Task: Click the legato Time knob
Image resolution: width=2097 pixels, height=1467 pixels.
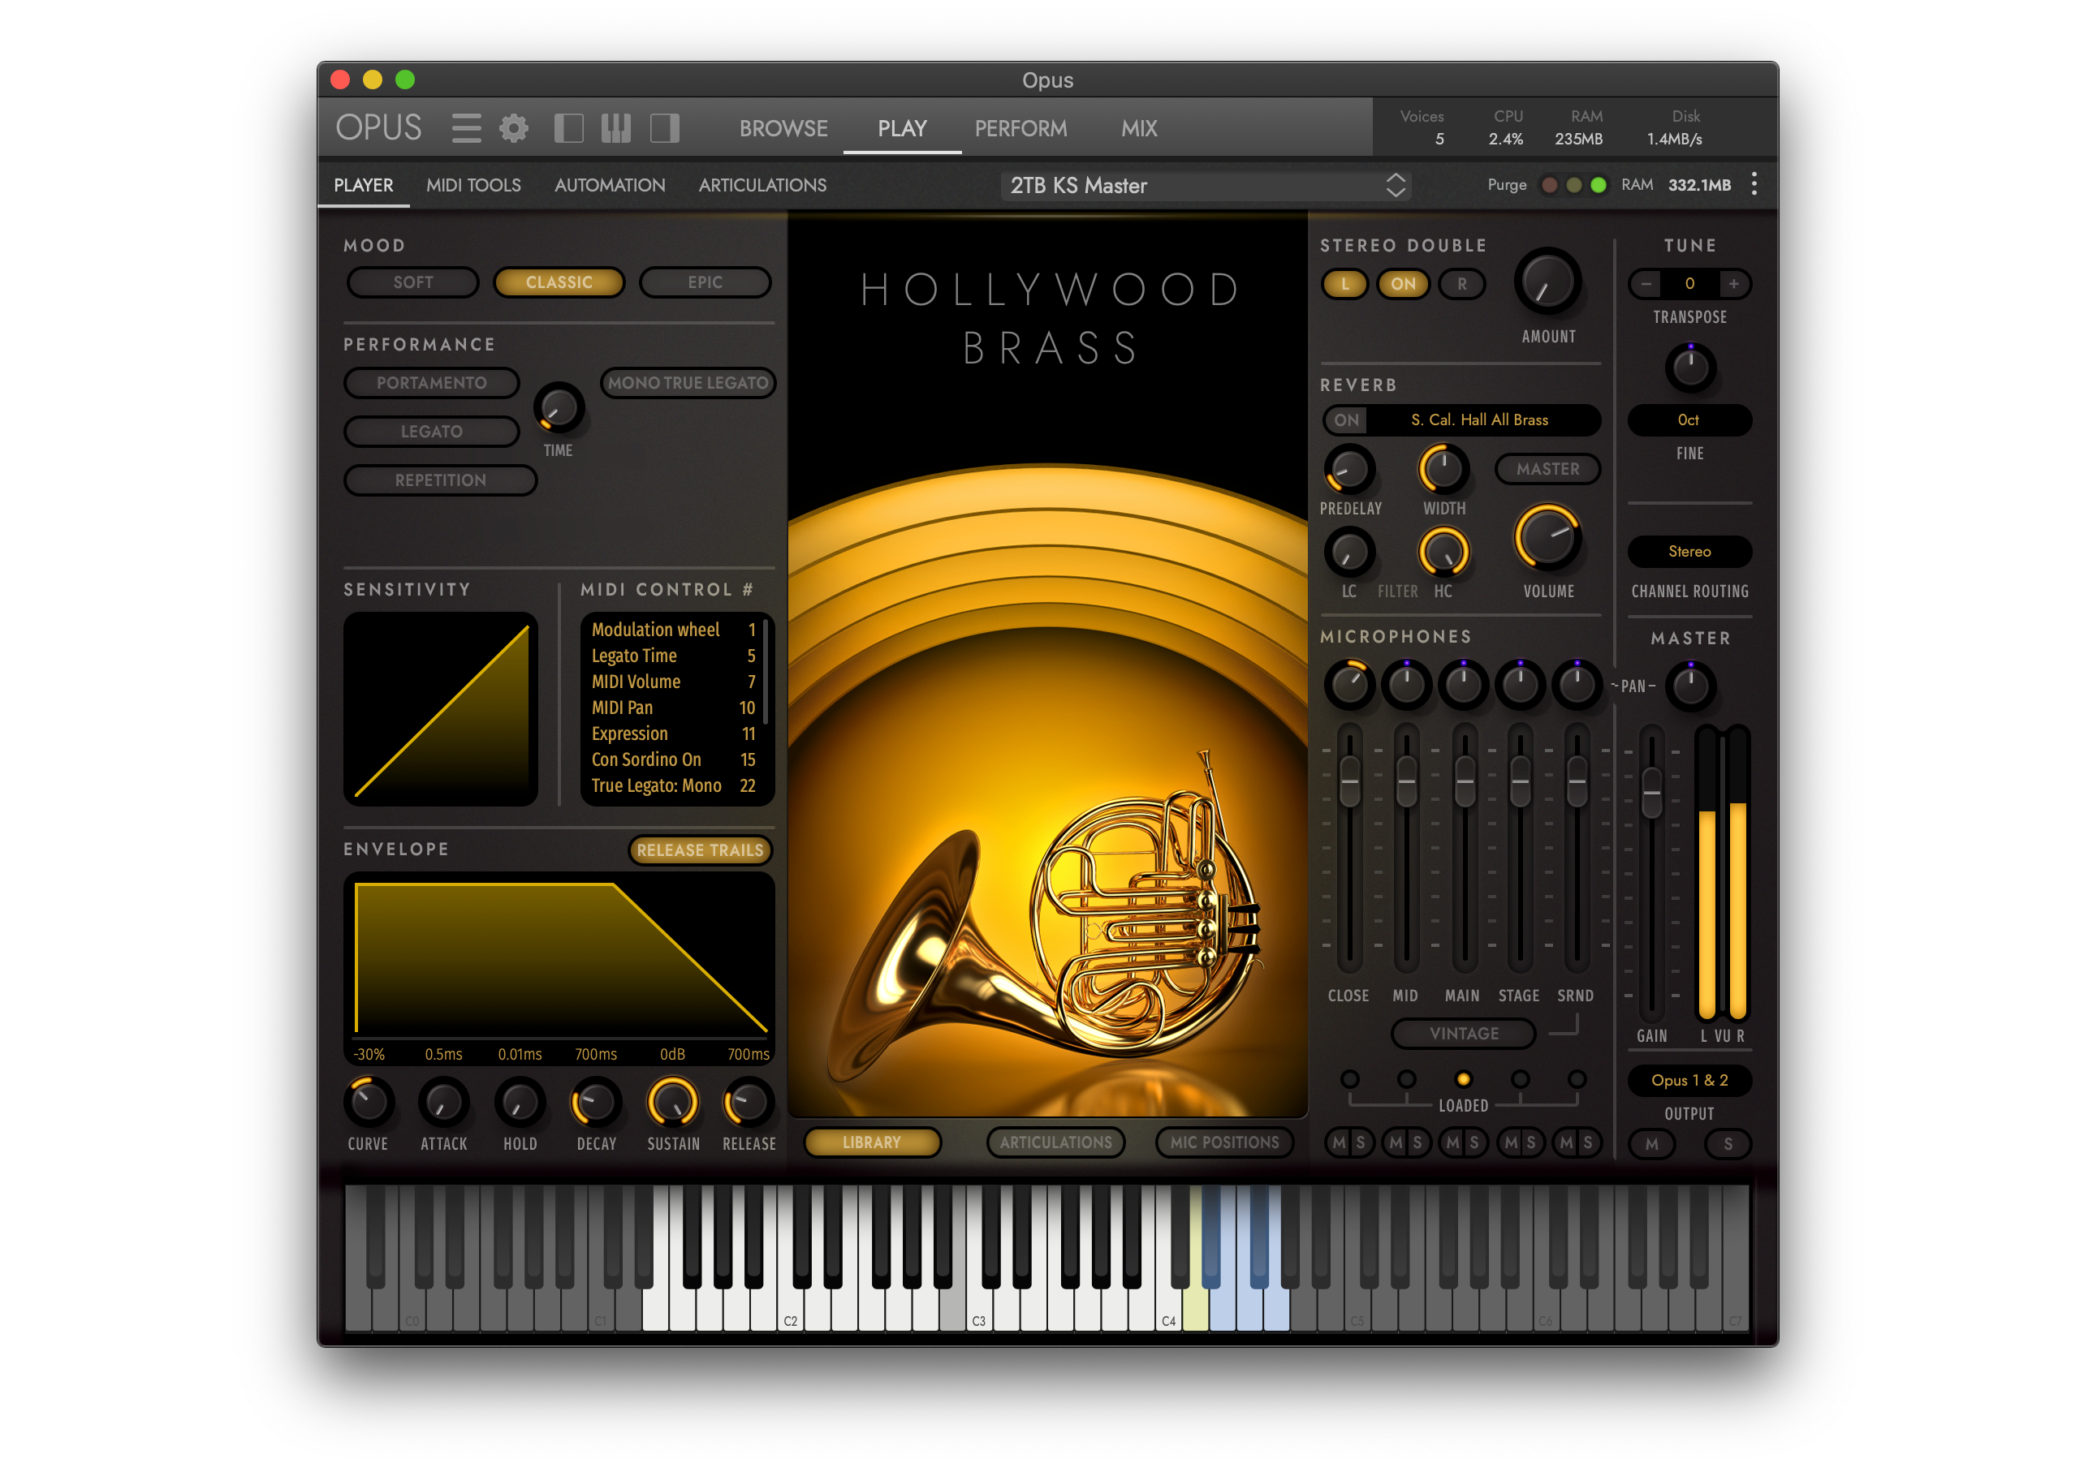Action: (x=558, y=407)
